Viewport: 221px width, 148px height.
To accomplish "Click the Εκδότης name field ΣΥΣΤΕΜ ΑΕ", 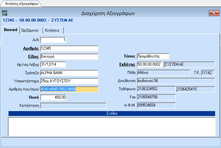I will pos(189,64).
